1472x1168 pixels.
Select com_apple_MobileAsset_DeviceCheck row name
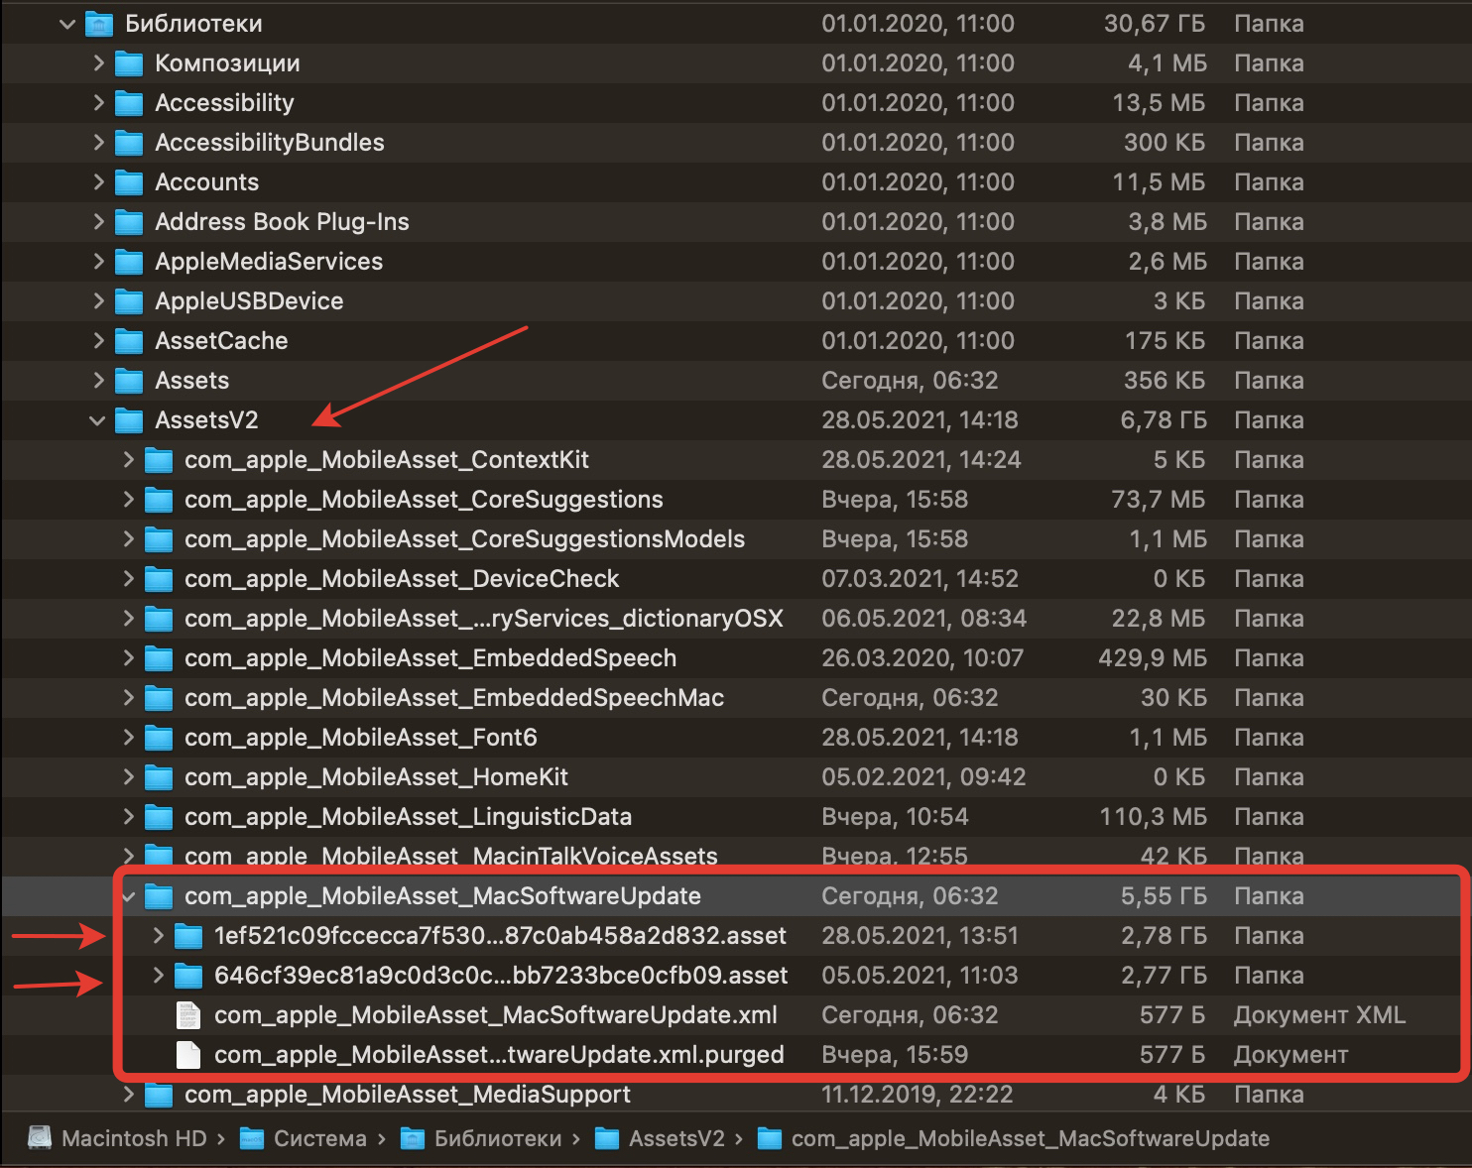pos(402,579)
